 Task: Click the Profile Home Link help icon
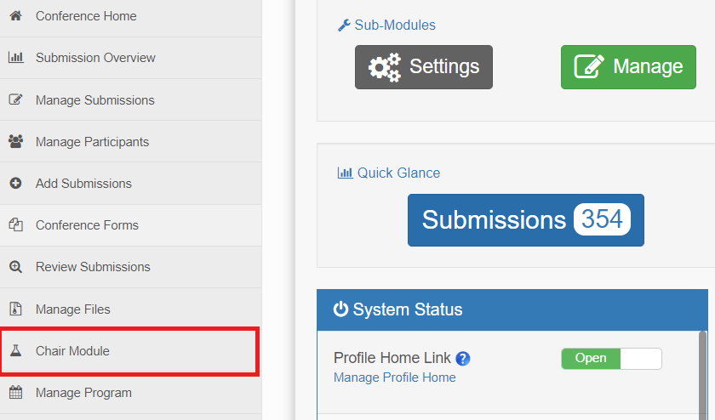pos(463,359)
